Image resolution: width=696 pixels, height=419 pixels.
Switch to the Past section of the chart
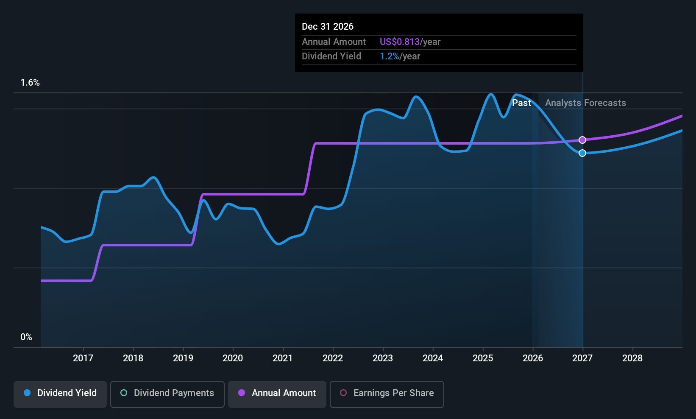(521, 103)
